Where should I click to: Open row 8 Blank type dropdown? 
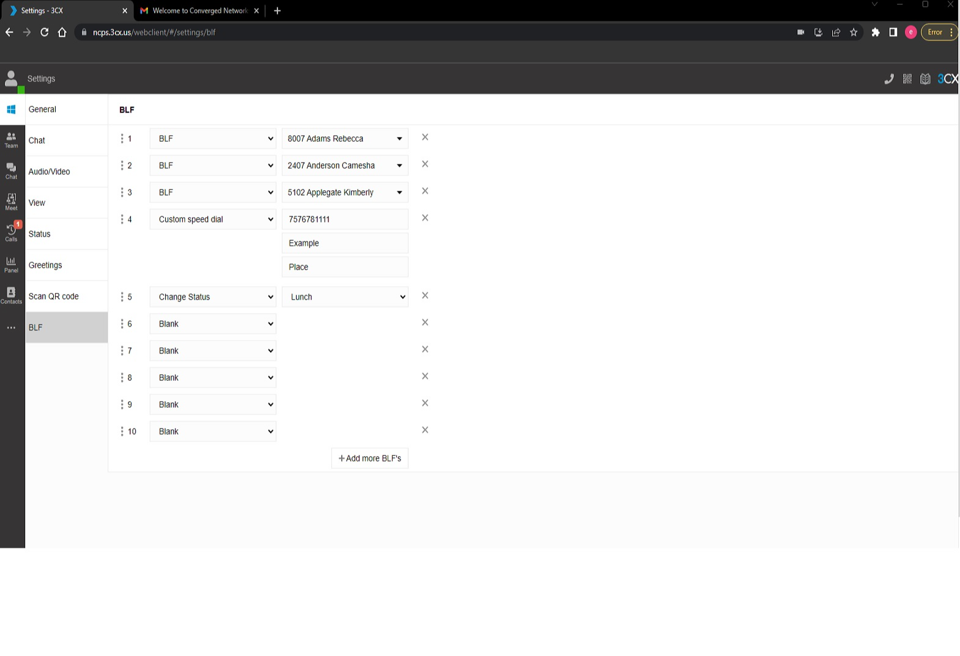(213, 378)
